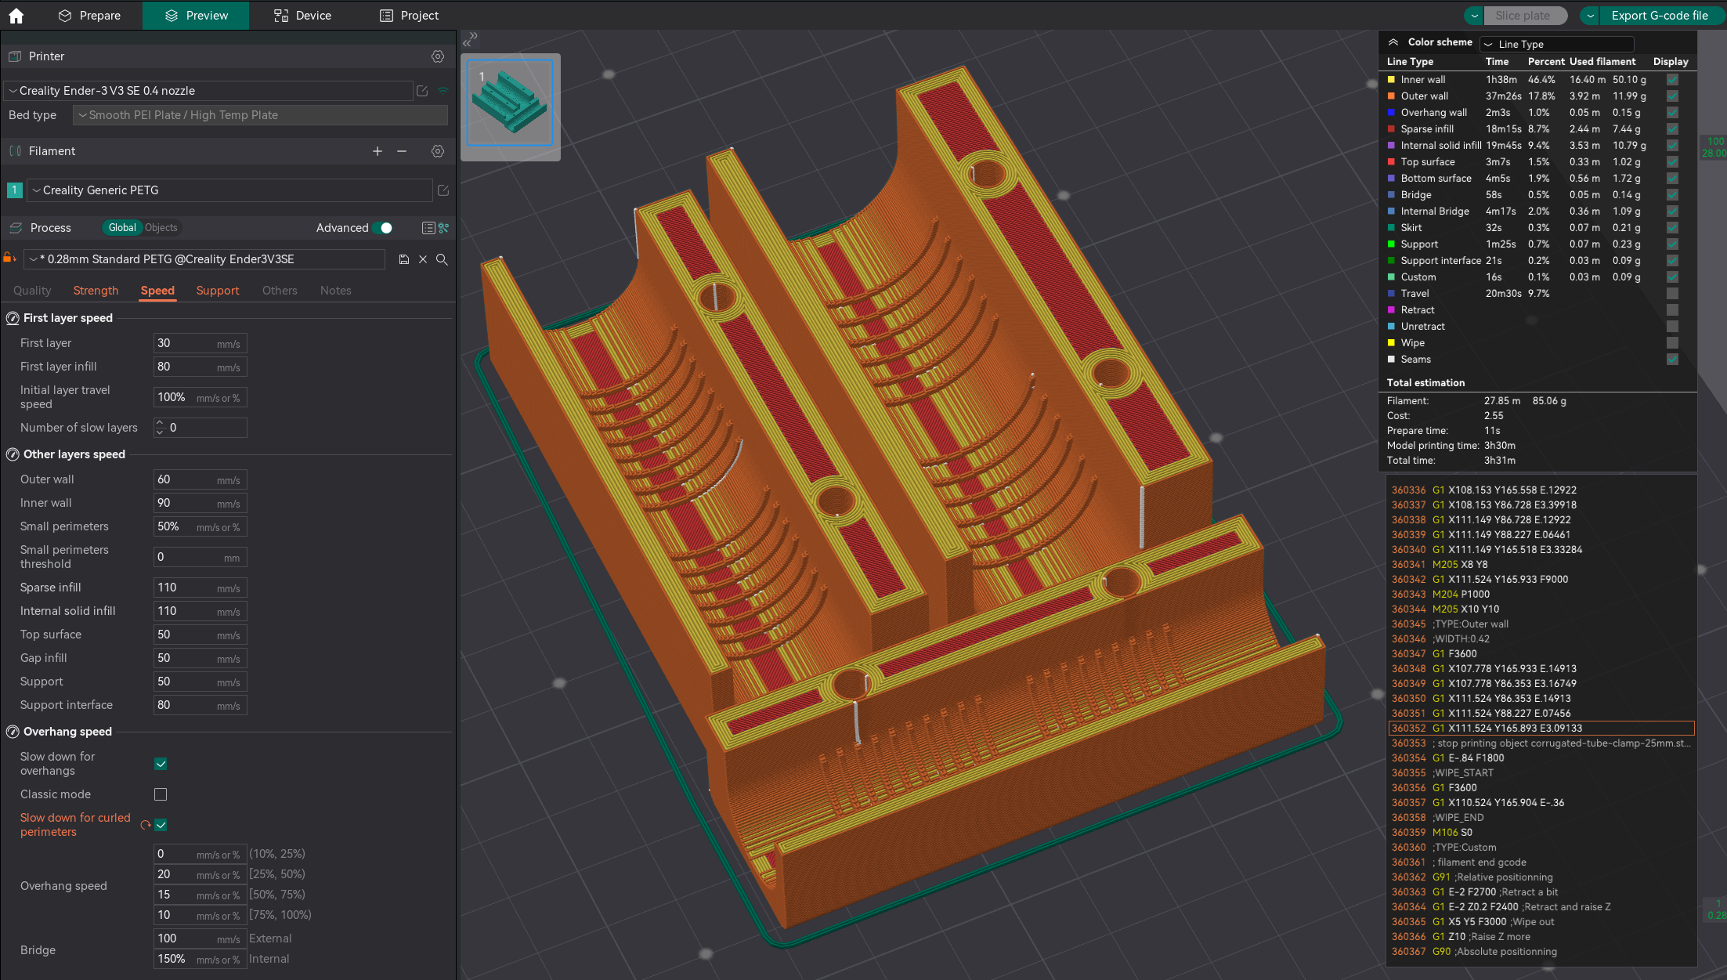Hide Inner wall lines display
Viewport: 1727px width, 980px height.
click(1672, 80)
